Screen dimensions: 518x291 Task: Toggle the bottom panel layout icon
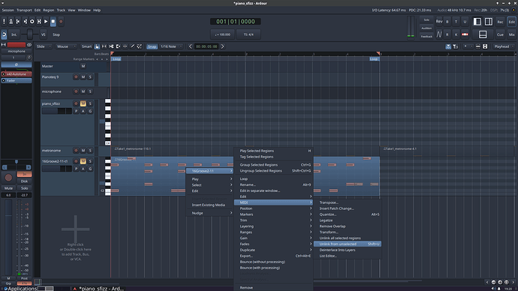[483, 34]
